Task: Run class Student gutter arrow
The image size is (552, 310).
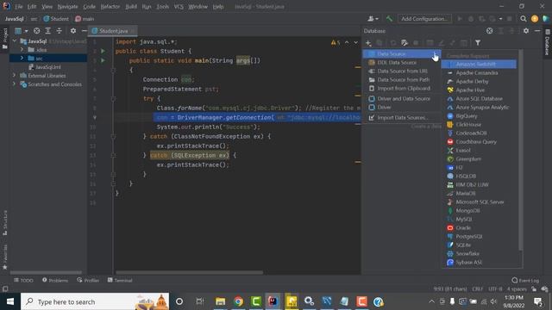Action: pyautogui.click(x=103, y=51)
